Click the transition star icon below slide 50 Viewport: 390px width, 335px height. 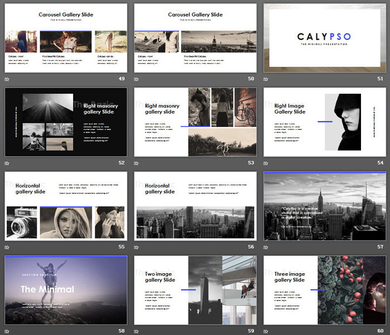pos(136,79)
